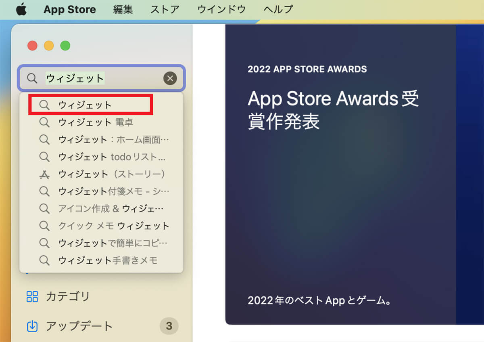Open the ストア menu

[165, 10]
